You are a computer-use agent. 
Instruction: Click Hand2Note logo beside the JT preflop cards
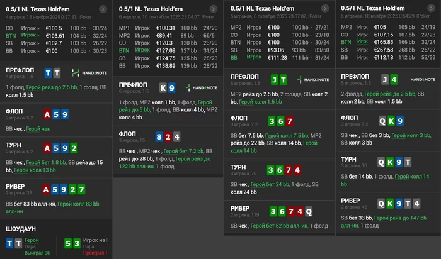click(313, 80)
